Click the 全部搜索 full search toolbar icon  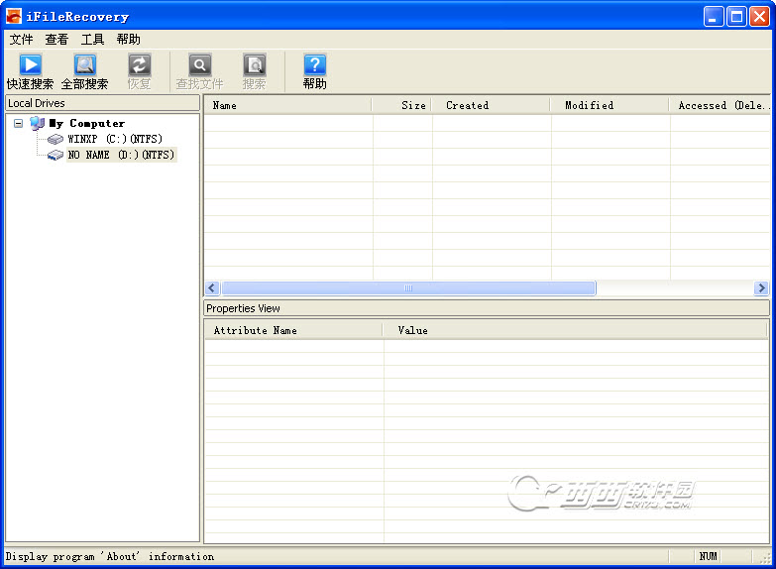pyautogui.click(x=85, y=66)
